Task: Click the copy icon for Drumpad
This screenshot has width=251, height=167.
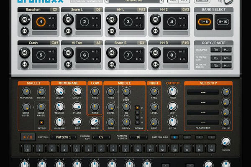Action: tap(215, 50)
